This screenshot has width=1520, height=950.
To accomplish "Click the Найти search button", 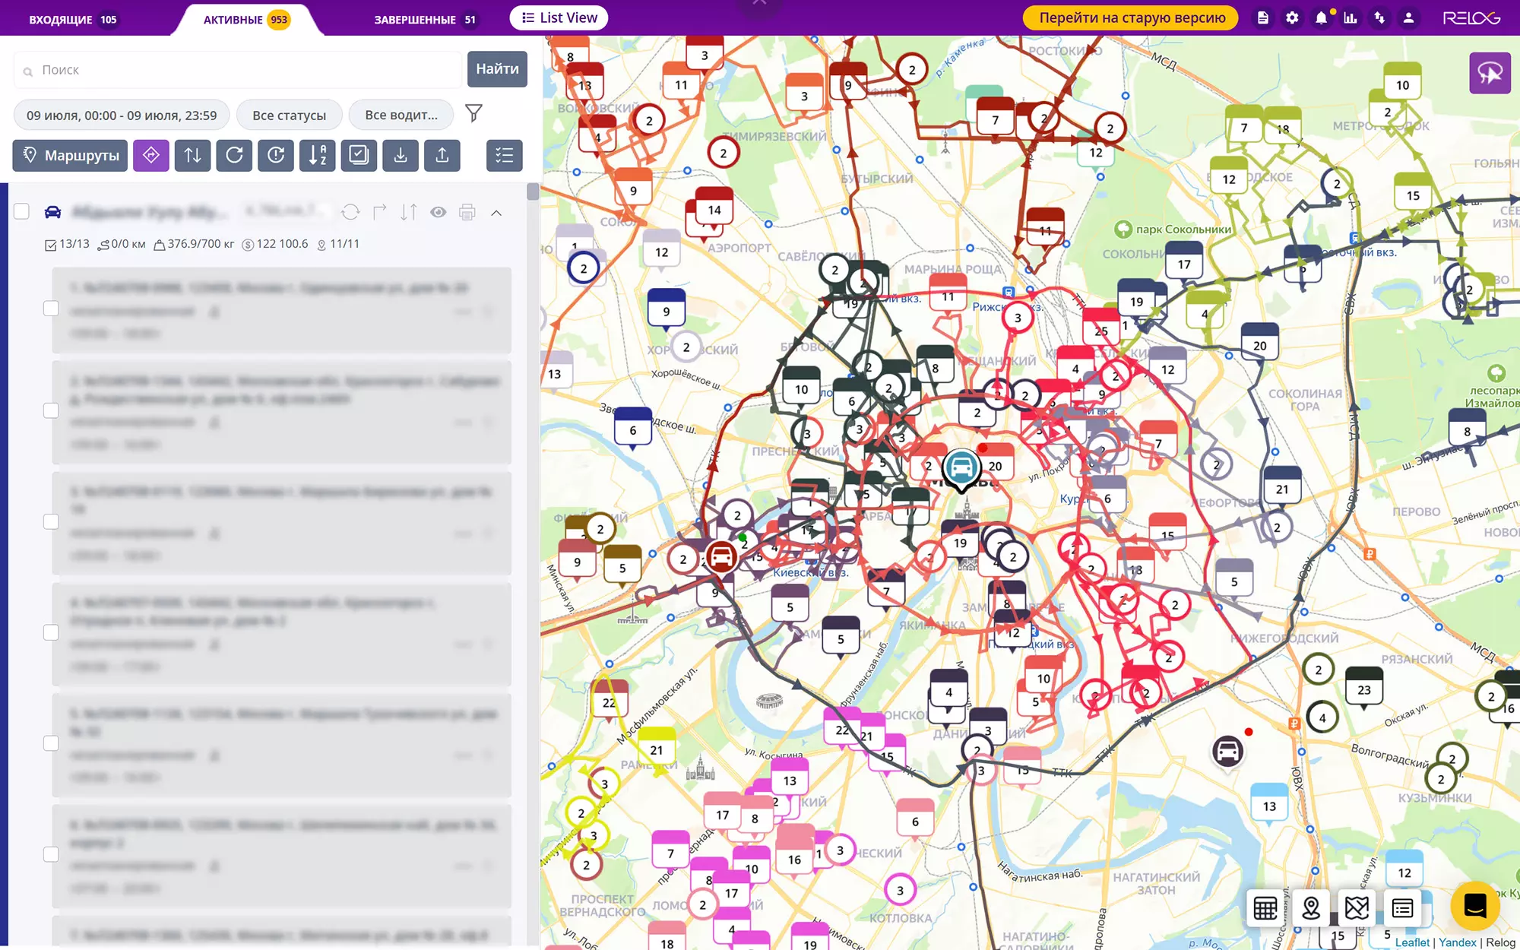I will 497,69.
